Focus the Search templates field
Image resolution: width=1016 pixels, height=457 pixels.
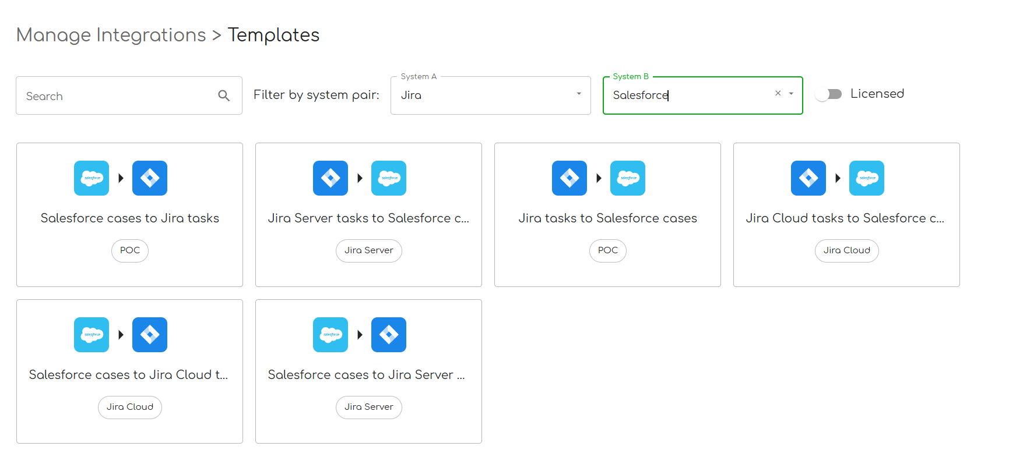(x=129, y=95)
